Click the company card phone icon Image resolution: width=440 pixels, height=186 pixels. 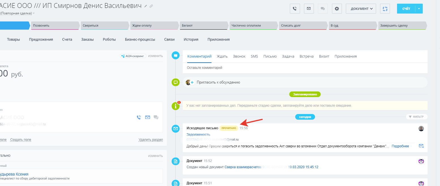coord(139,117)
